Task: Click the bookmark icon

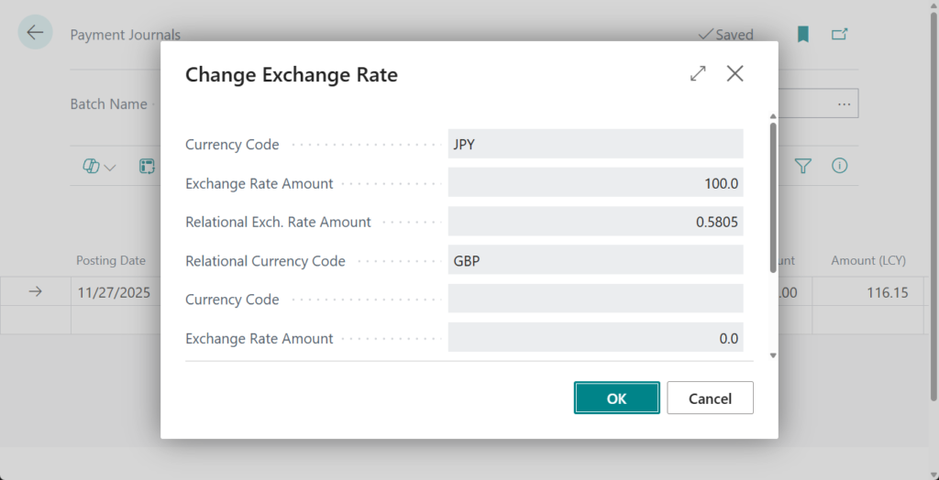Action: (x=803, y=34)
